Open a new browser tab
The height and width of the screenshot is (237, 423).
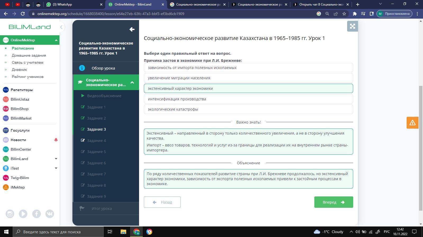pos(358,4)
